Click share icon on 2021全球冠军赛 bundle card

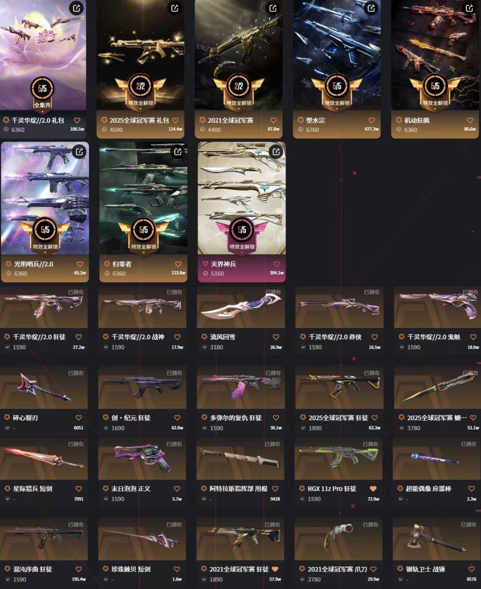point(273,8)
